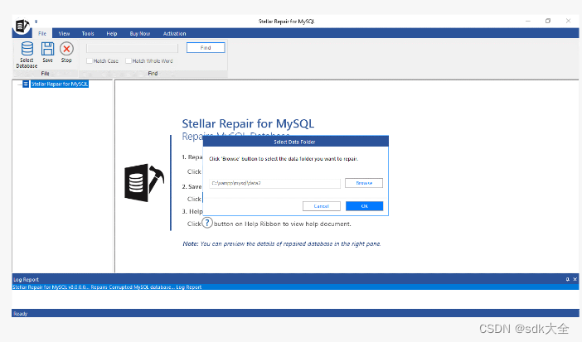Click the Find search text field
The image size is (582, 342).
pyautogui.click(x=132, y=48)
